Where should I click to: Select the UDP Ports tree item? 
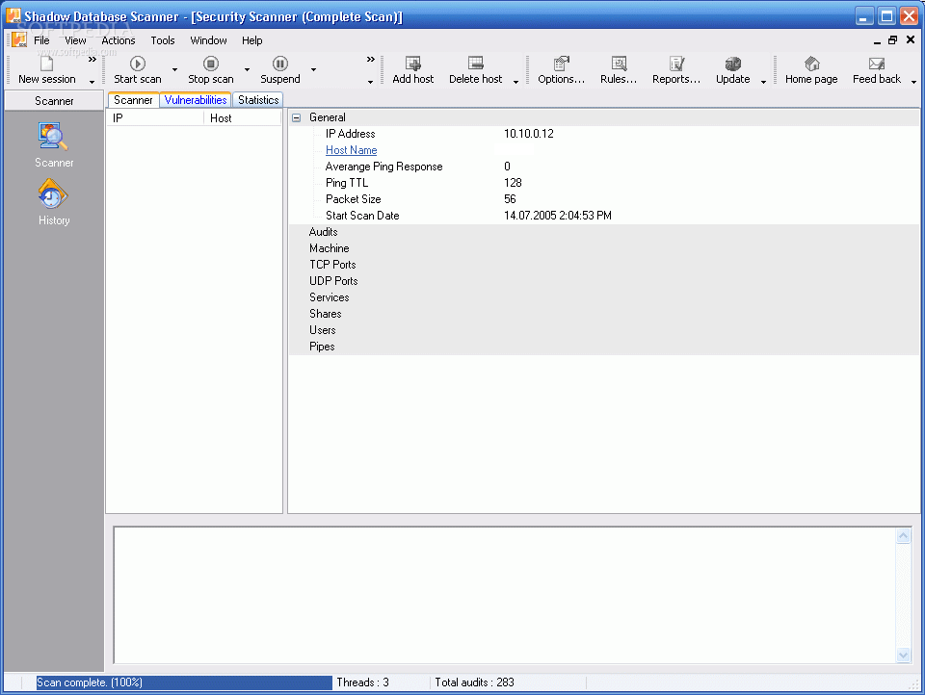(333, 281)
